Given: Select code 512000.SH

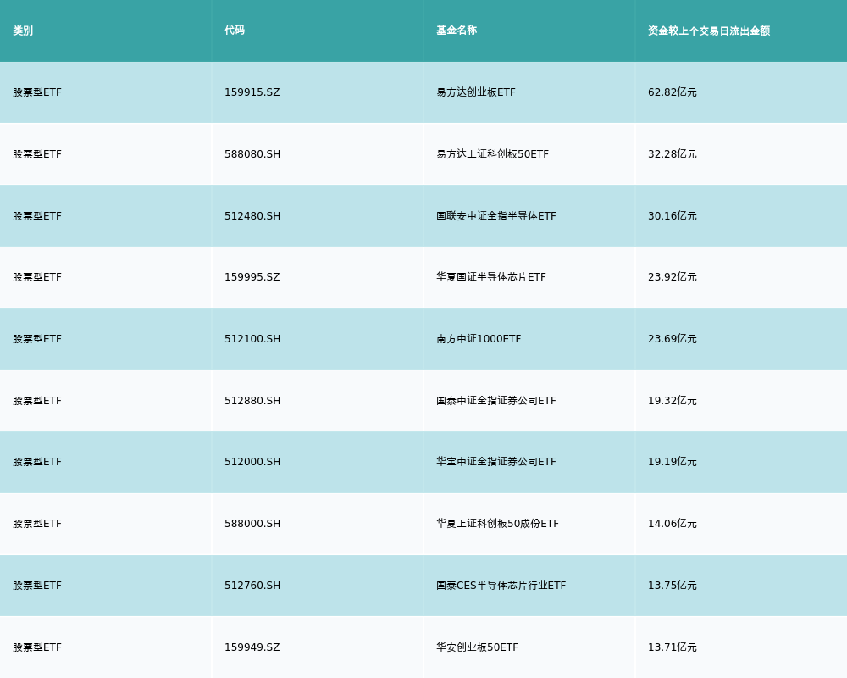Looking at the screenshot, I should (x=252, y=462).
